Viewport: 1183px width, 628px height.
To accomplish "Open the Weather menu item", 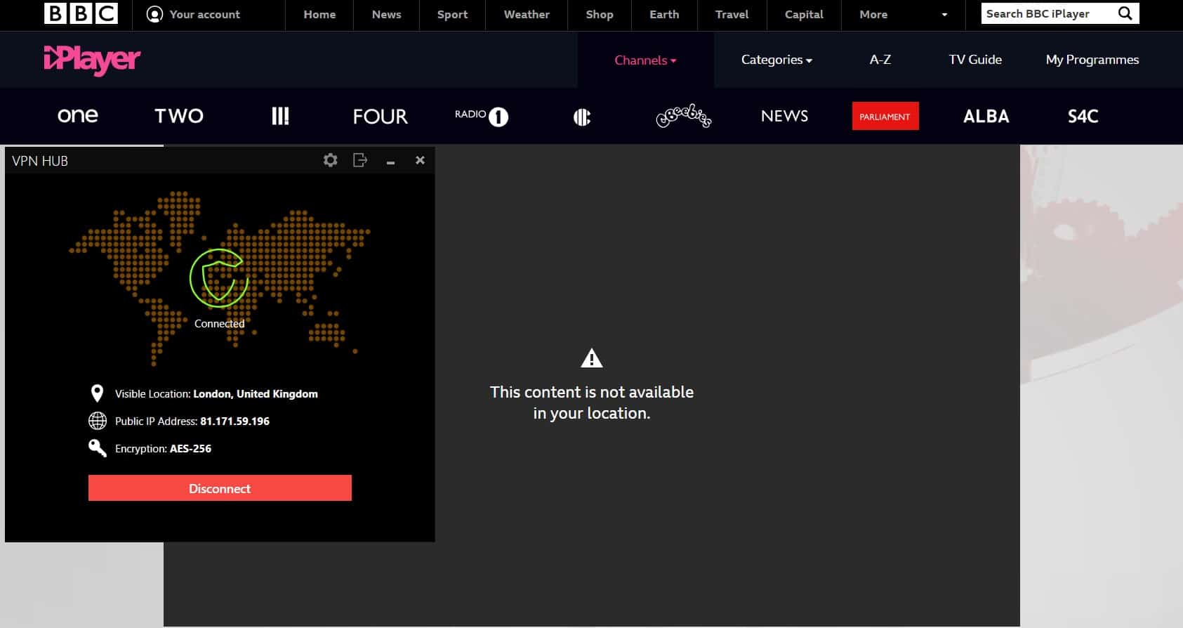I will (x=527, y=14).
